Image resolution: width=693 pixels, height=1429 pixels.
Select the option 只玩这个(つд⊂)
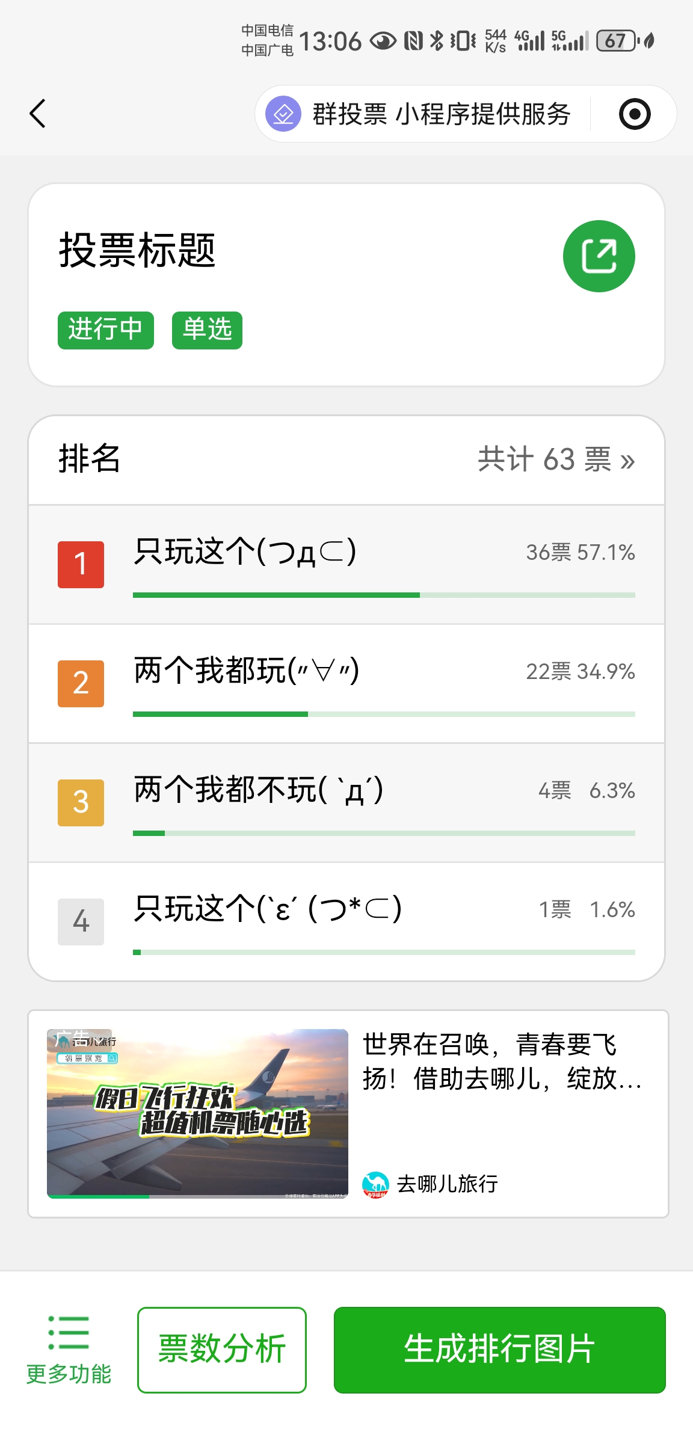click(x=245, y=552)
